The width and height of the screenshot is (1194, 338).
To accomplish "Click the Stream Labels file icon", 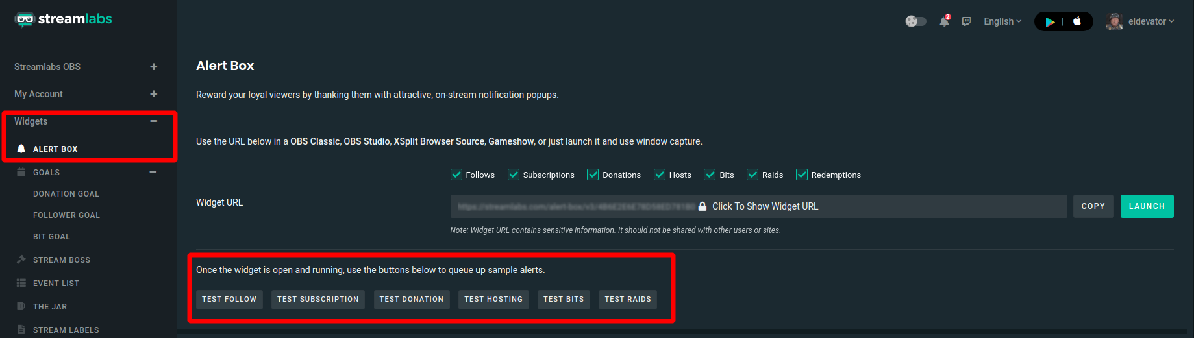I will click(21, 330).
